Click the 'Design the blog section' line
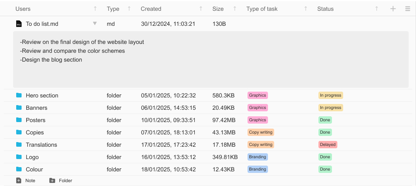This screenshot has width=416, height=186. pyautogui.click(x=51, y=60)
